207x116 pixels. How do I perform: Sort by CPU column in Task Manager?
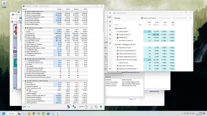(x=147, y=24)
